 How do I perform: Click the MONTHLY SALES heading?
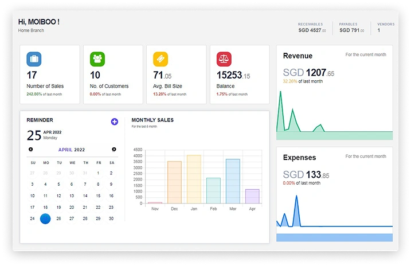pos(152,120)
